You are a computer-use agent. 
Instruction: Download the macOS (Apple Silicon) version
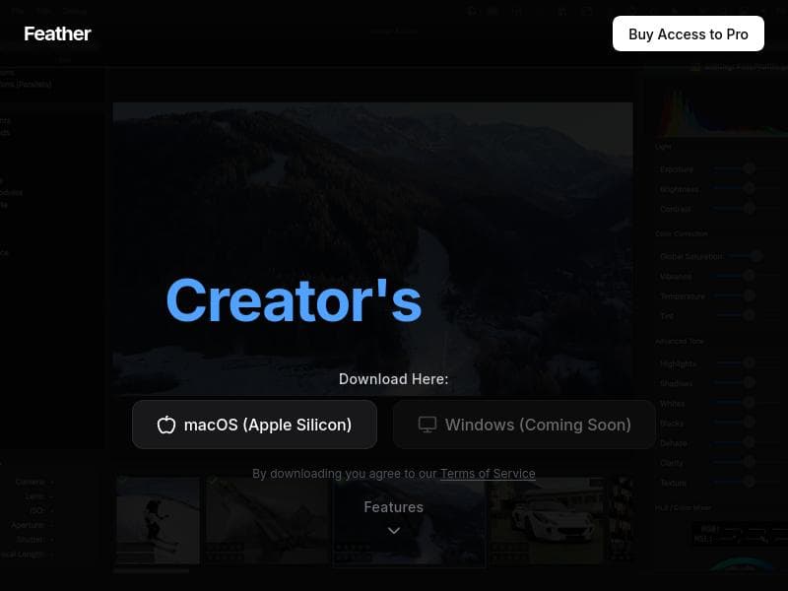pos(254,425)
